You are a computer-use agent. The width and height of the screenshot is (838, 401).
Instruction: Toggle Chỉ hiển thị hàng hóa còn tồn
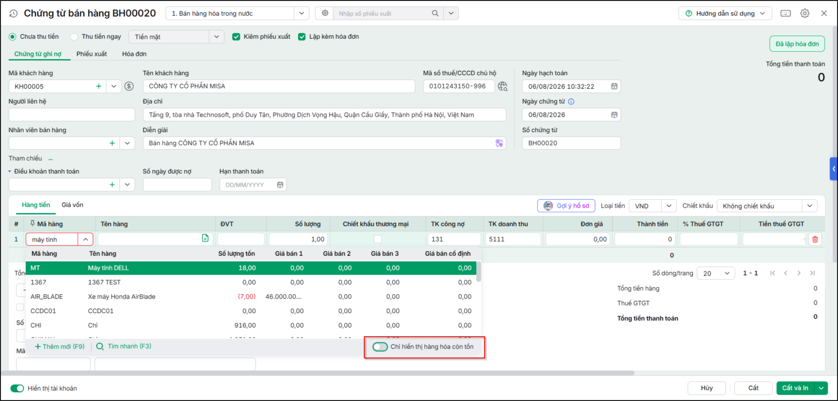(x=380, y=347)
